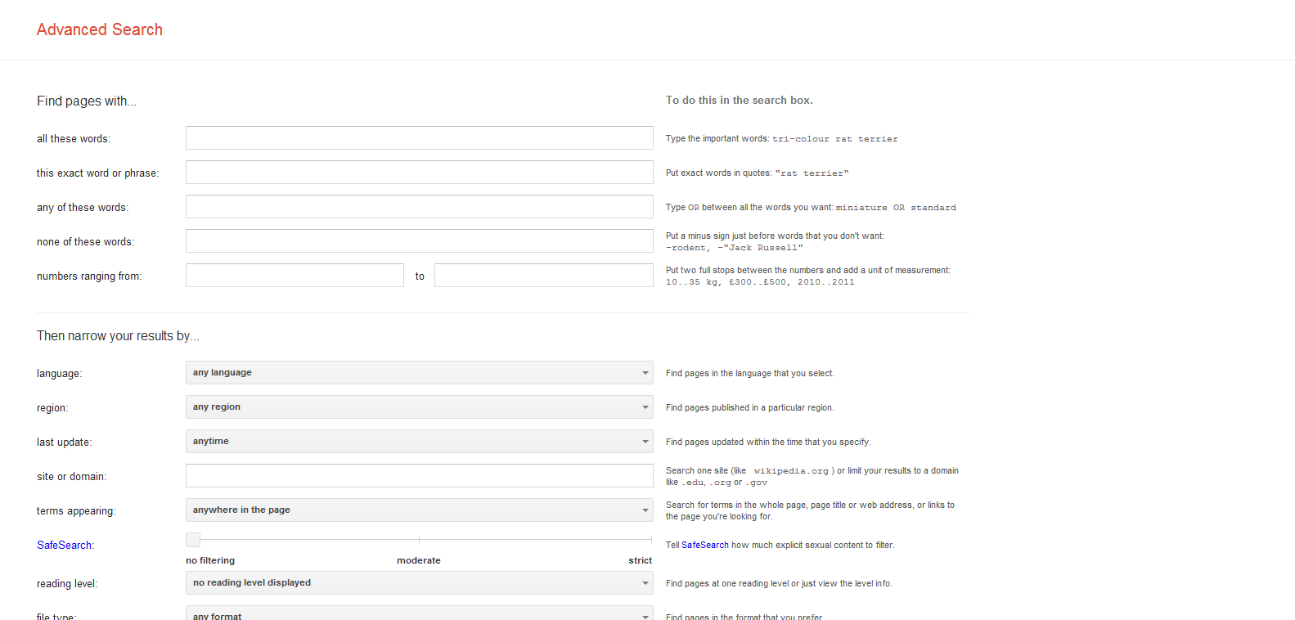Set SafeSearch slider to strict end
The image size is (1295, 620).
(650, 540)
